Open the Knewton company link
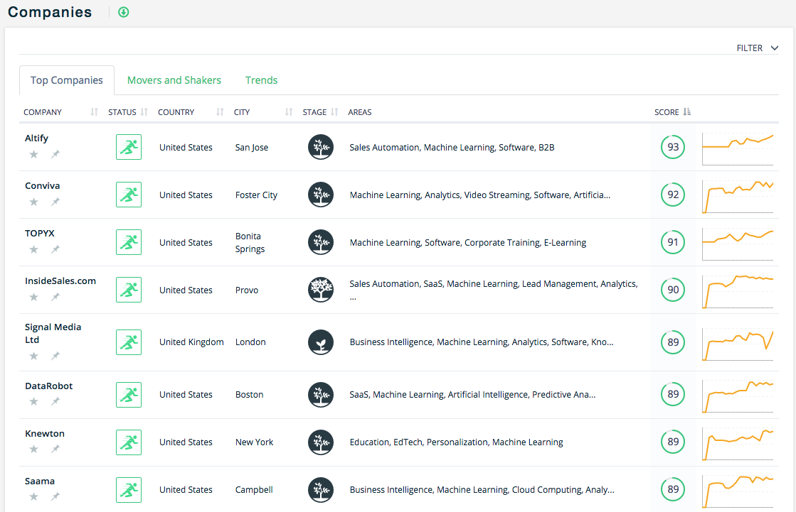Screen dimensions: 796x512 point(45,433)
